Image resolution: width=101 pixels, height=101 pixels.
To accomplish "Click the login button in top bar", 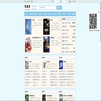I will pyautogui.click(x=70, y=2).
